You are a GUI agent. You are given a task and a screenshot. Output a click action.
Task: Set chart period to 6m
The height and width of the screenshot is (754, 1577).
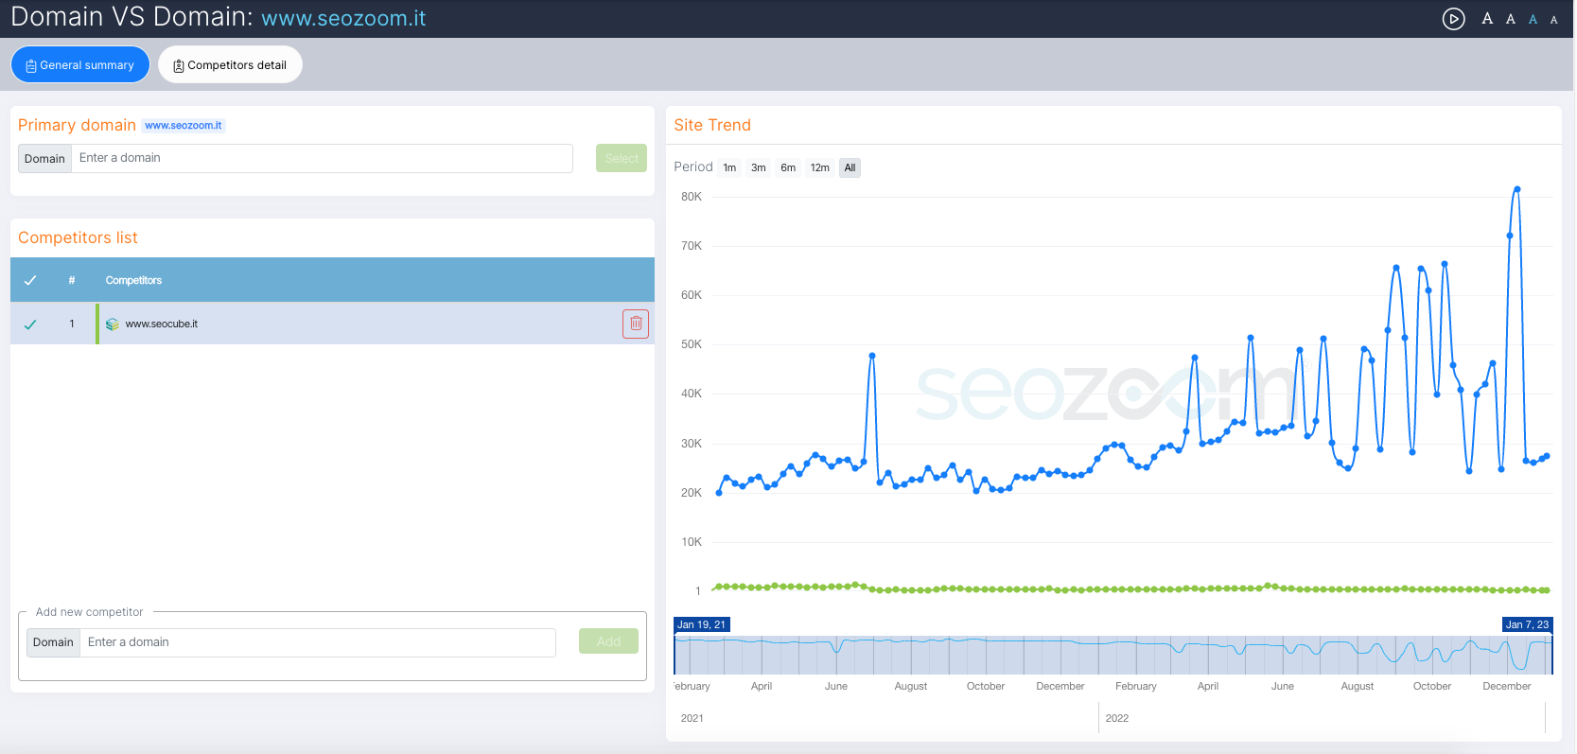[788, 167]
